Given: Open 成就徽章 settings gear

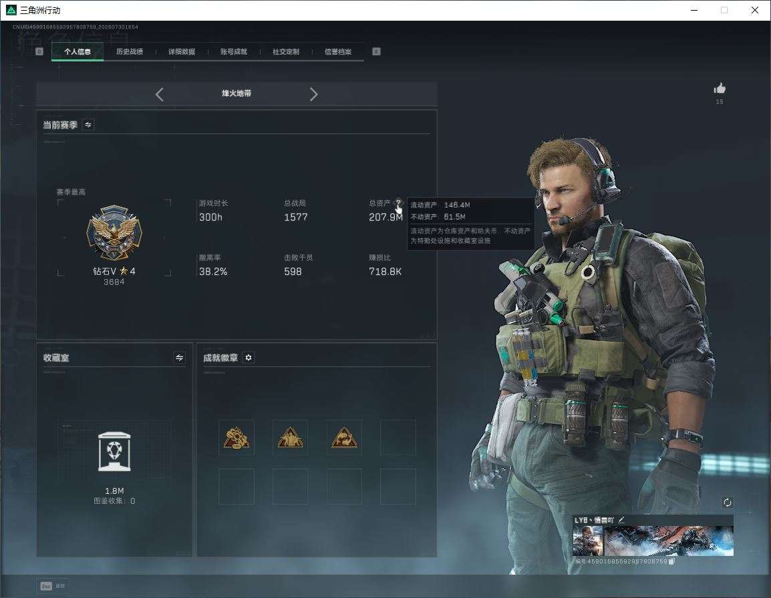Looking at the screenshot, I should [249, 358].
